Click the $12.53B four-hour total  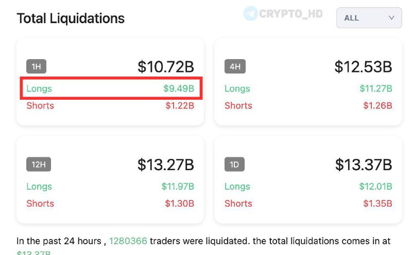(x=363, y=67)
